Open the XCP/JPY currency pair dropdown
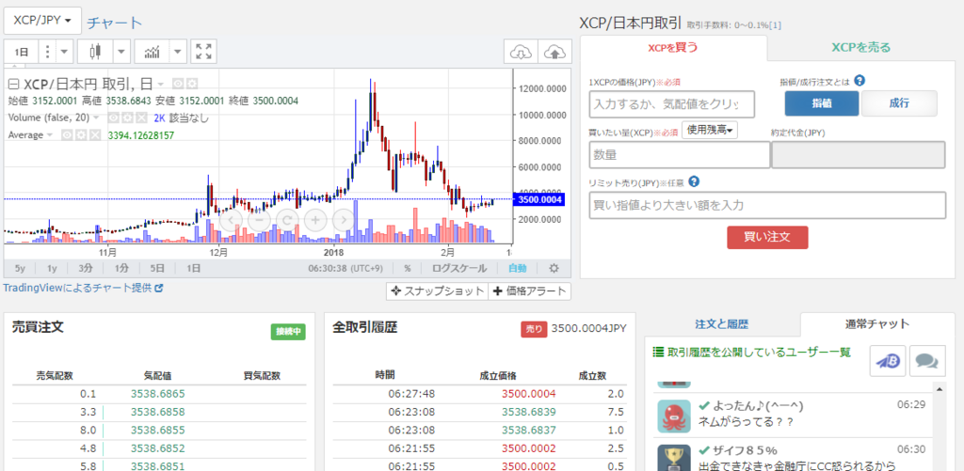Viewport: 964px width, 471px height. pos(42,21)
